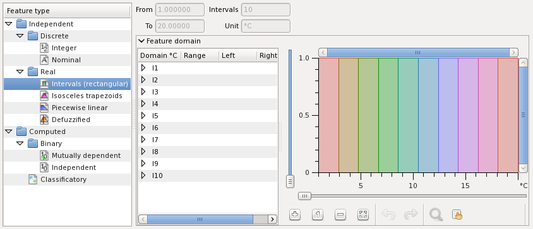Select the Piecewise linear tree item text
The image size is (533, 229).
coord(80,108)
